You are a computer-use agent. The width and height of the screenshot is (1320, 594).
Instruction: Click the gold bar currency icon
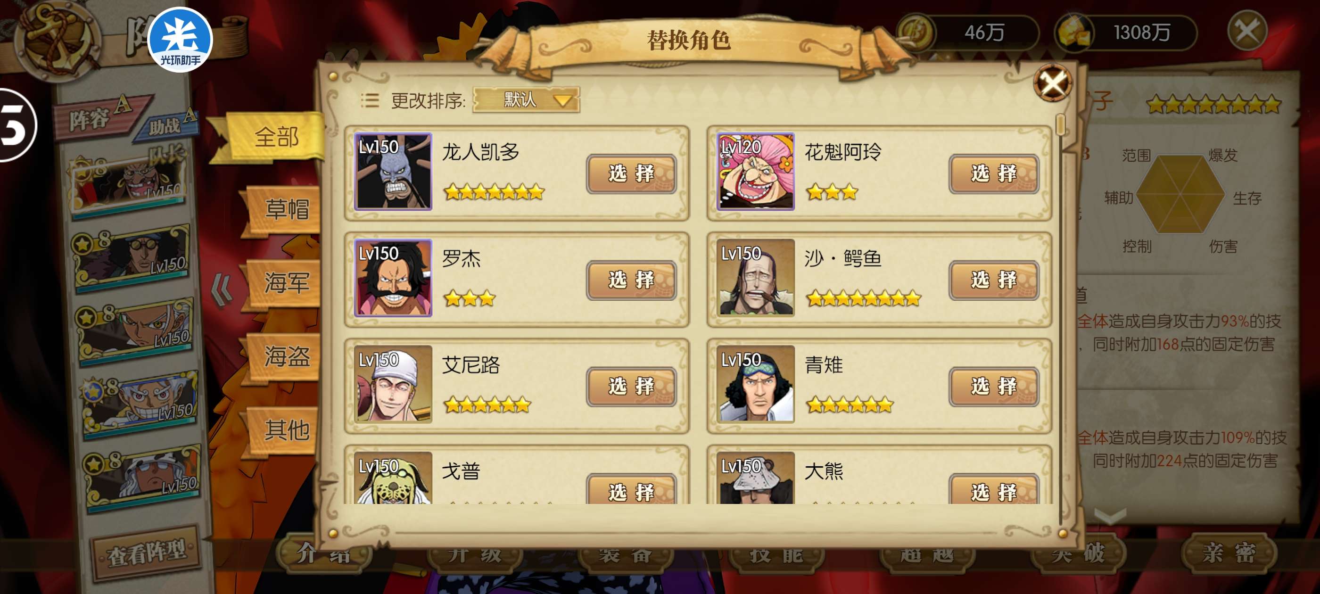pos(1075,32)
